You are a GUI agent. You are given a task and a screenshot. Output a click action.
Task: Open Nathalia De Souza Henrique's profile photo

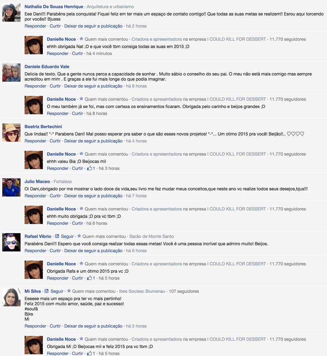[x=11, y=12]
